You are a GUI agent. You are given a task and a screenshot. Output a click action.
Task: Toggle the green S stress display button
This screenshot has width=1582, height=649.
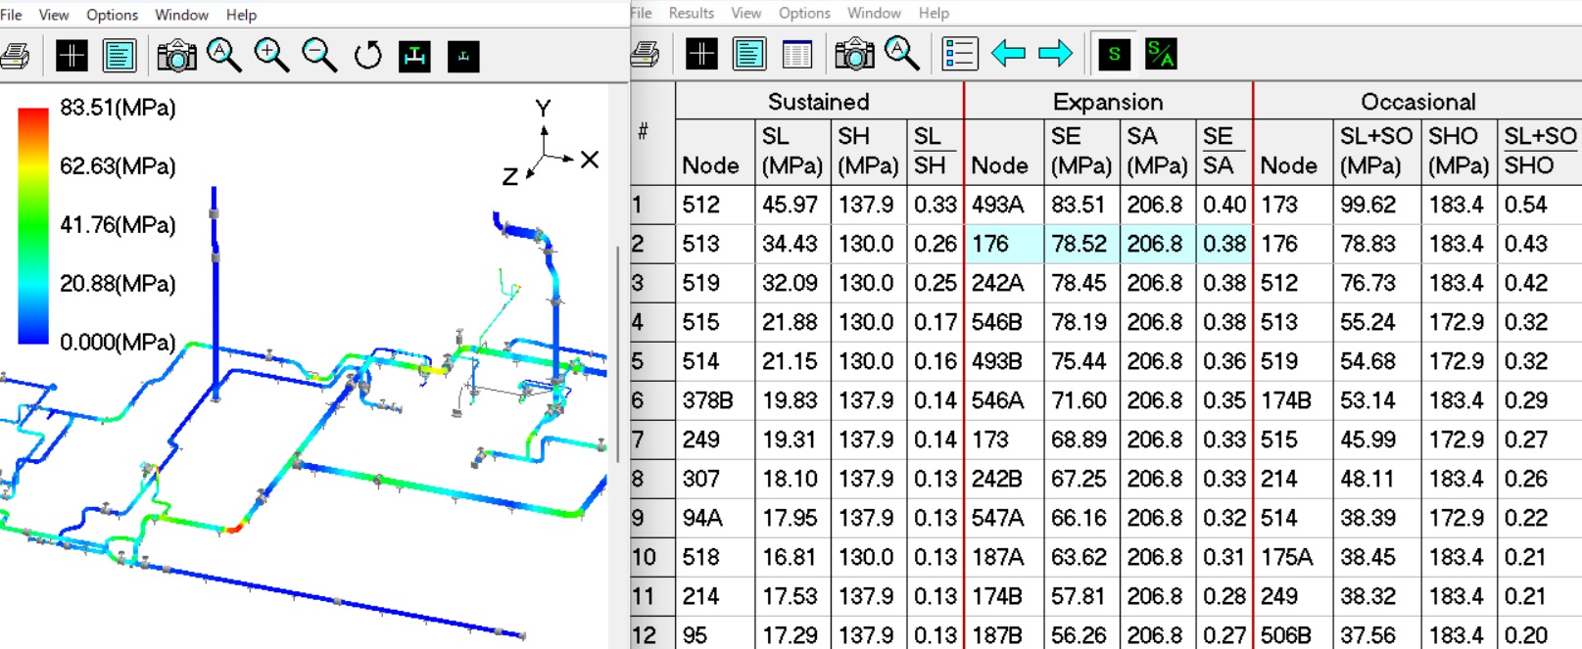1114,54
